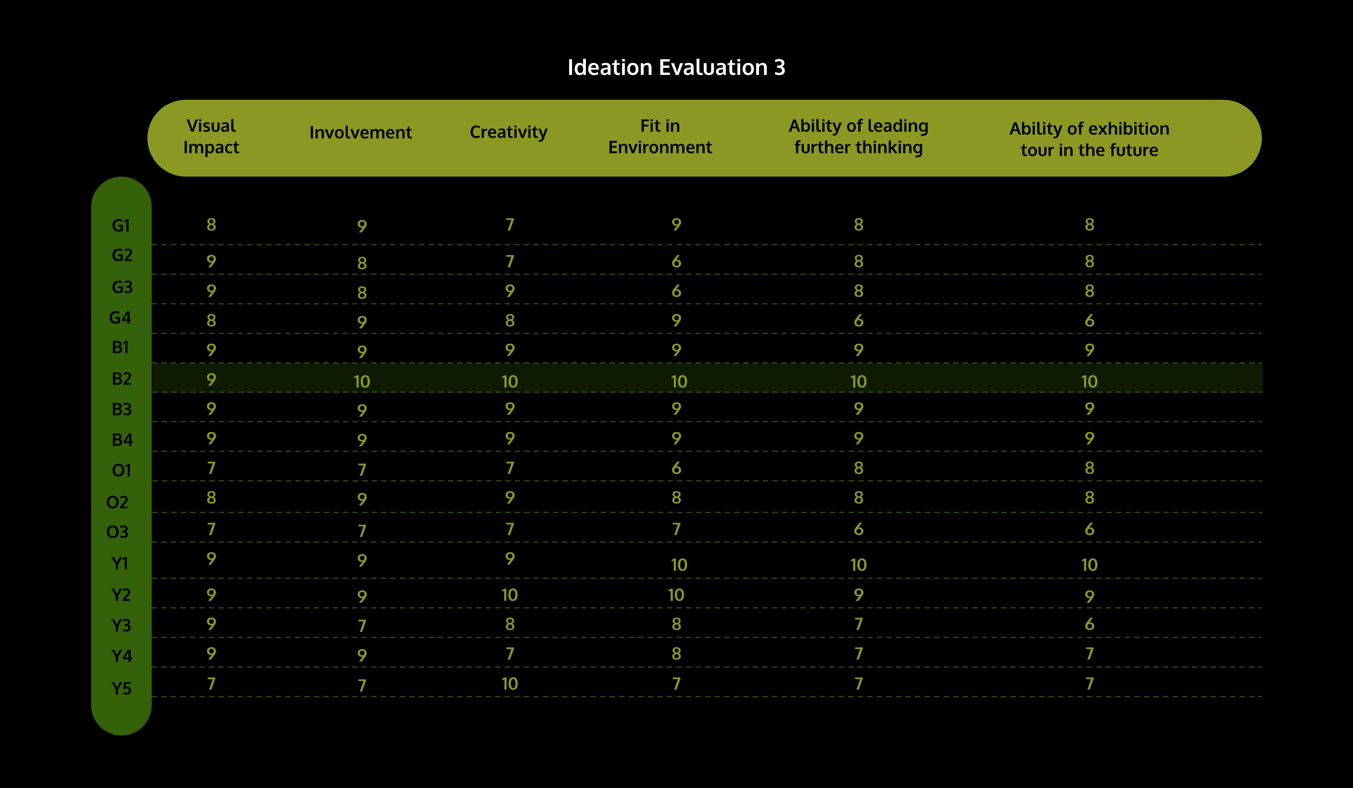This screenshot has height=788, width=1353.
Task: Select G1's Visual Impact score 8
Action: pos(211,224)
